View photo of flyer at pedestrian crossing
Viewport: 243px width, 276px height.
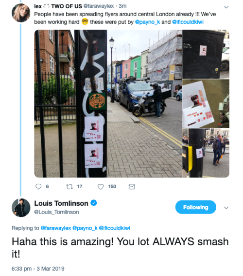click(206, 153)
